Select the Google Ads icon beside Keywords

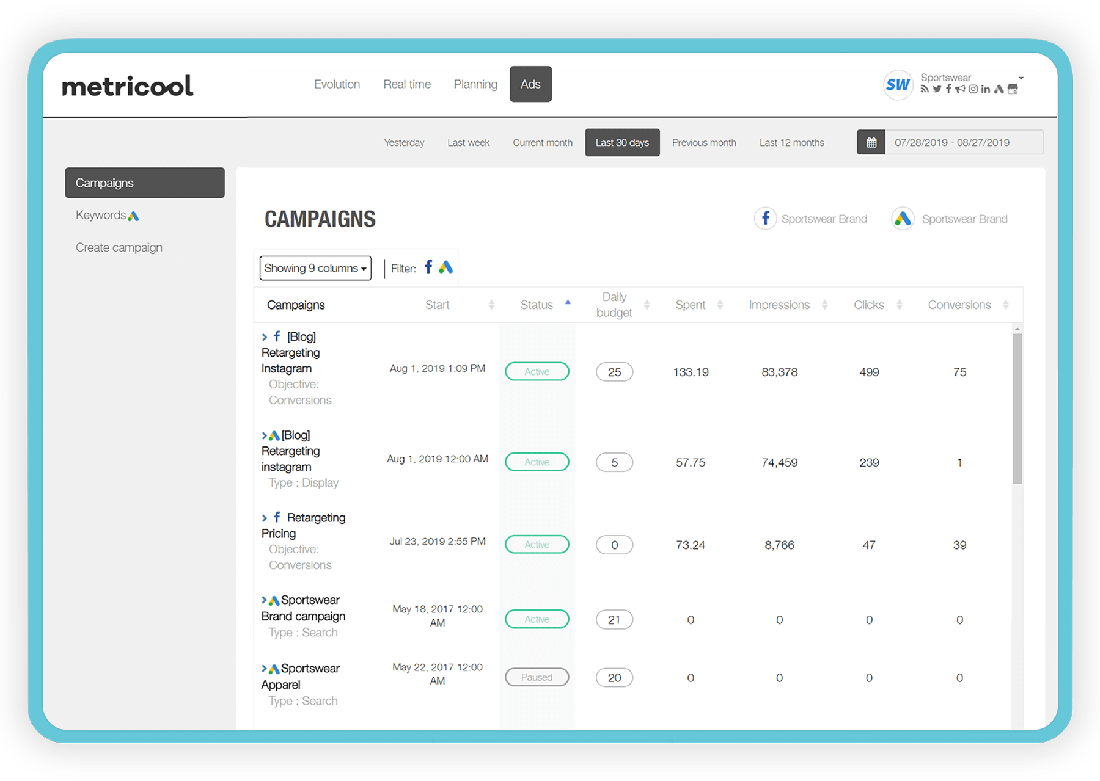pyautogui.click(x=134, y=215)
